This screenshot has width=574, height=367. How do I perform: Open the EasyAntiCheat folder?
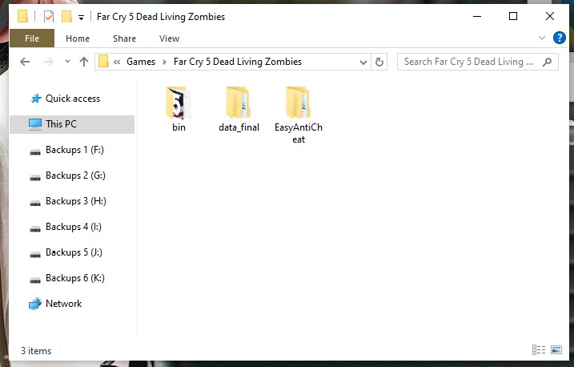299,115
